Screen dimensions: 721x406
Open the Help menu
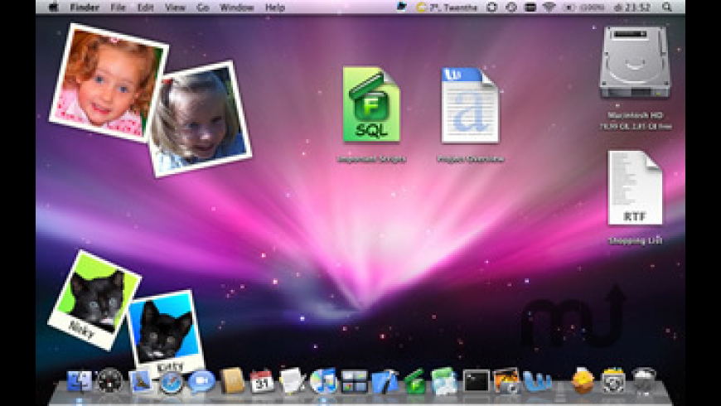(275, 7)
